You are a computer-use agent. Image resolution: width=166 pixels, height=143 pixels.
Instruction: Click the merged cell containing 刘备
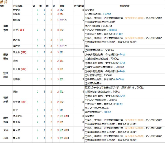tap(6, 28)
